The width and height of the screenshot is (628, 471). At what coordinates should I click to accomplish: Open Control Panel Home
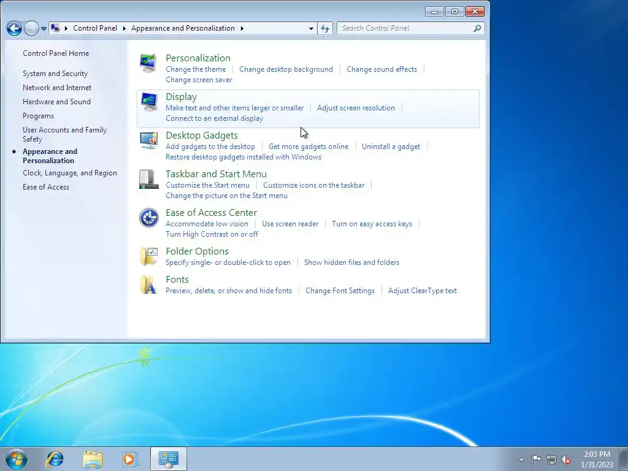tap(56, 53)
